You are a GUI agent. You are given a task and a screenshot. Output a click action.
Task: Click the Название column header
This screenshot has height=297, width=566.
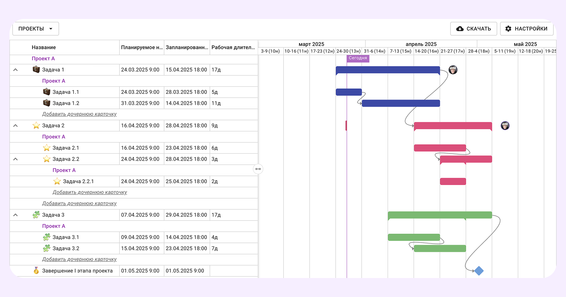pyautogui.click(x=44, y=47)
